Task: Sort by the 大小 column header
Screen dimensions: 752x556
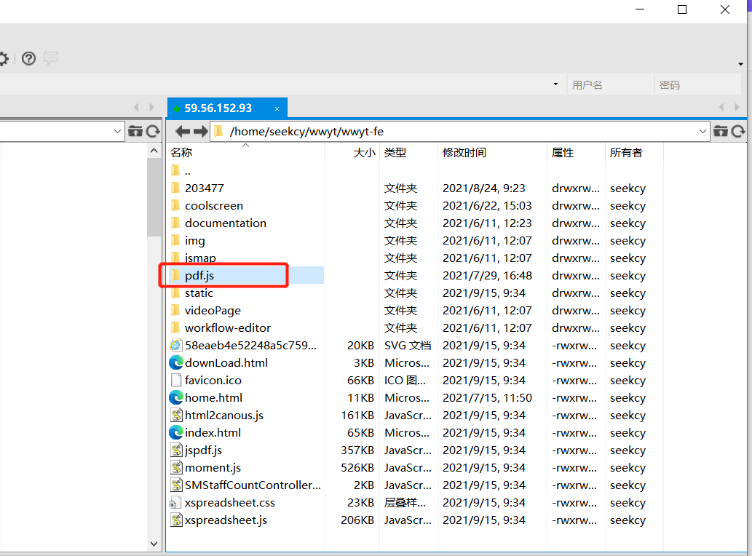Action: (x=365, y=153)
